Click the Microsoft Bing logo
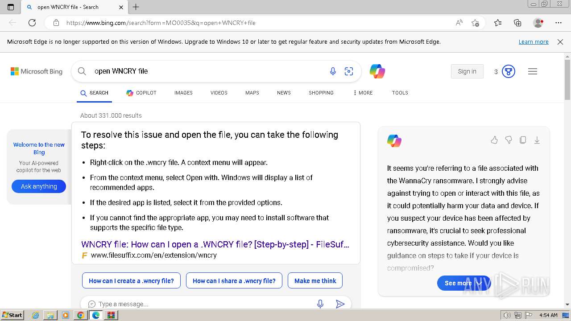 37,71
